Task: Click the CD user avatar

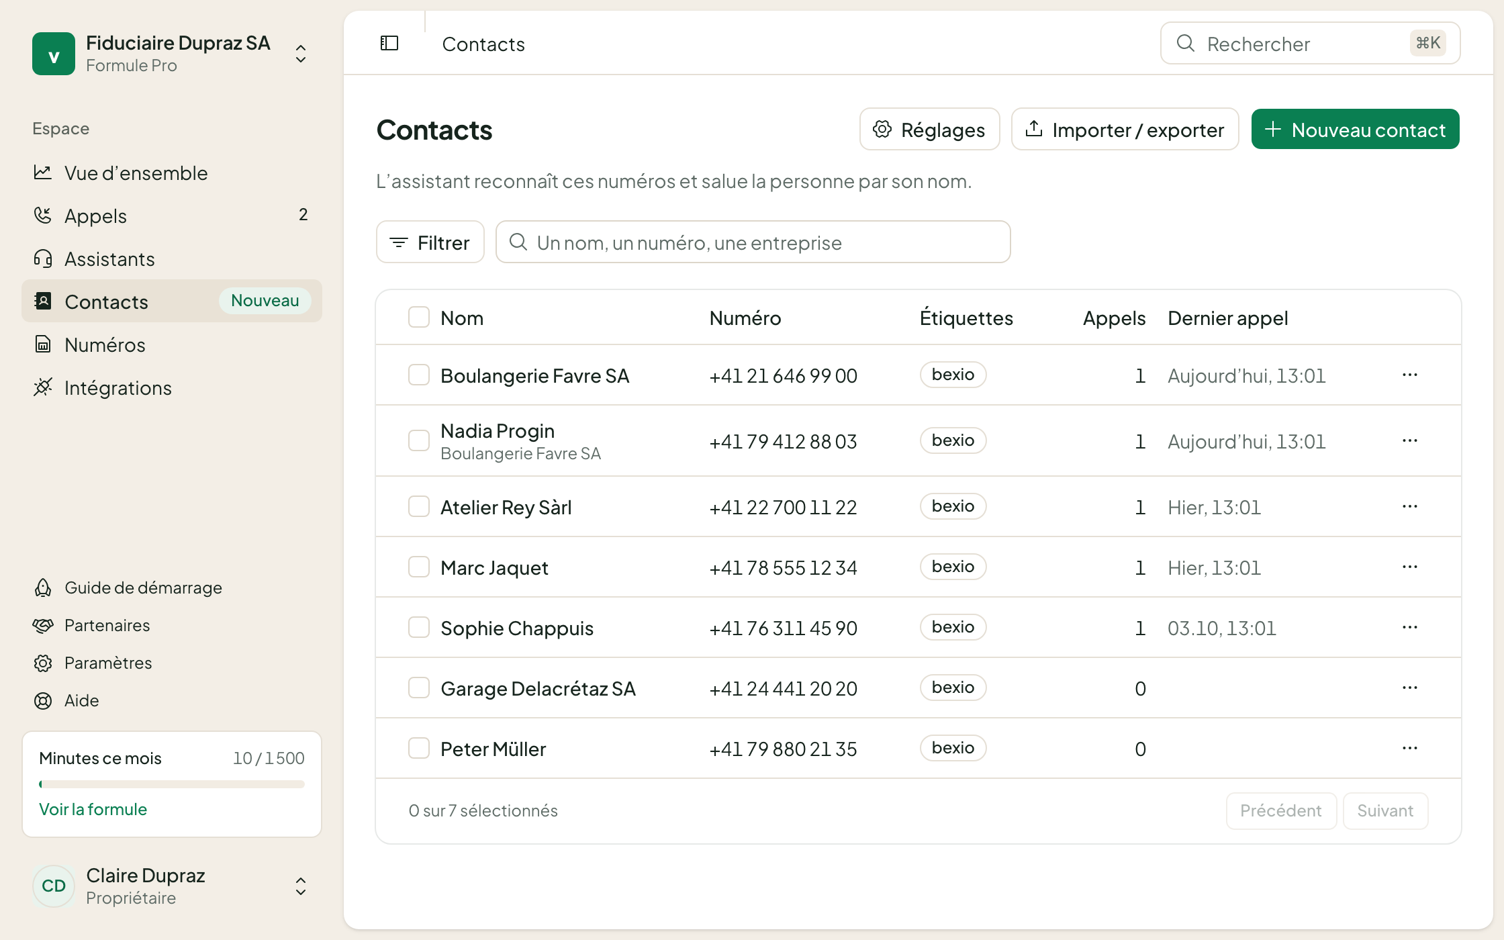Action: pos(54,886)
